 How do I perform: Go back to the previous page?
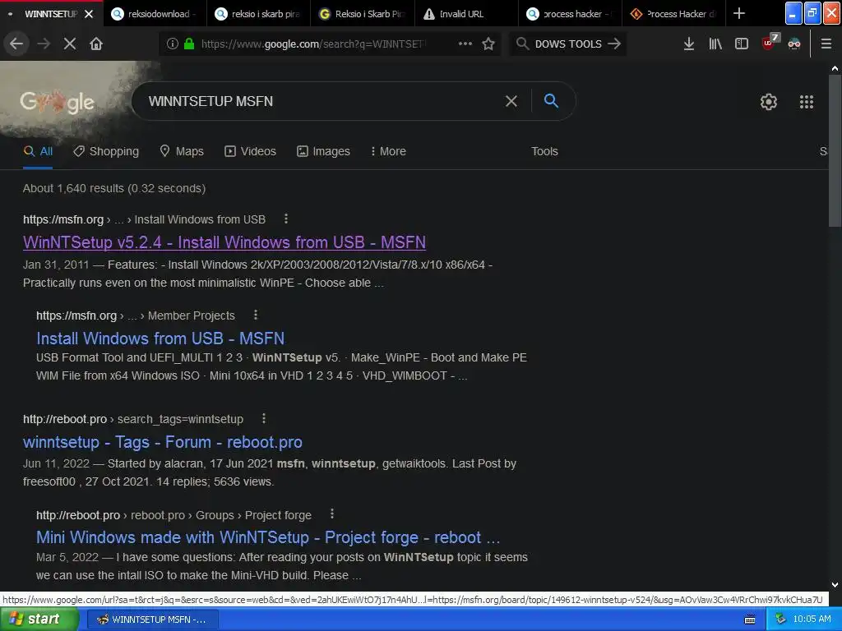[x=16, y=44]
